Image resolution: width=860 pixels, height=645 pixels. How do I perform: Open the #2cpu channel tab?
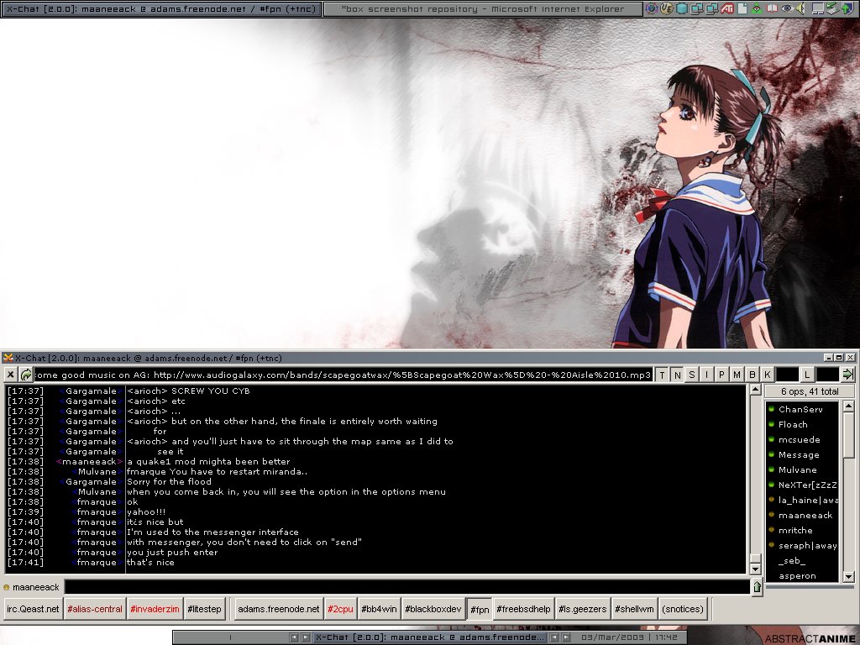click(x=340, y=609)
